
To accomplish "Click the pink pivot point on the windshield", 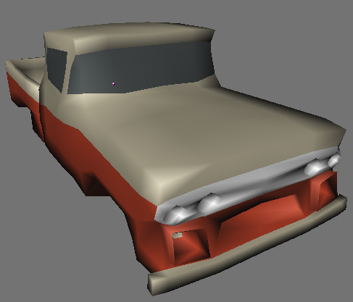I will (x=114, y=84).
